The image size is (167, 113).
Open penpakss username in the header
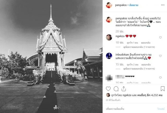[x=121, y=5]
